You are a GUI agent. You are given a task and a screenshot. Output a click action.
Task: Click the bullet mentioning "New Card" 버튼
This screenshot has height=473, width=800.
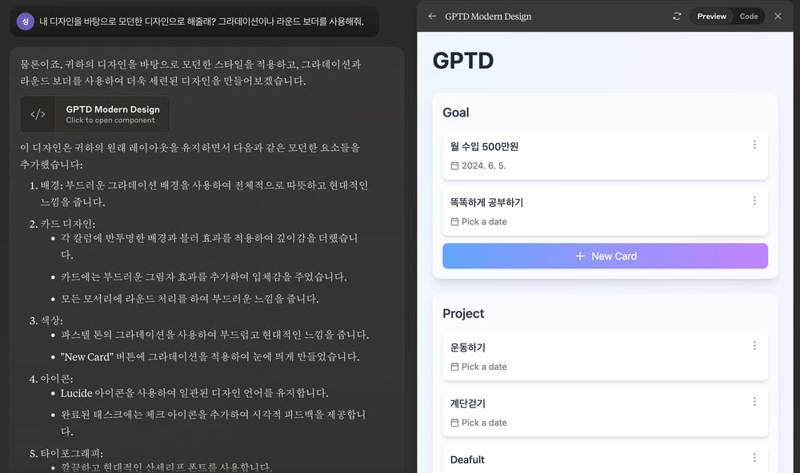[x=210, y=357]
